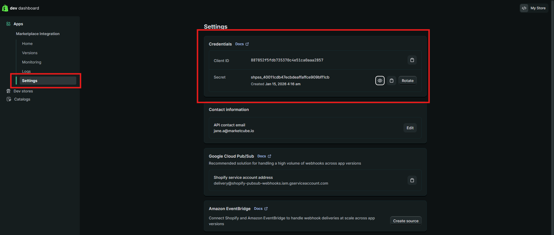This screenshot has width=554, height=235.
Task: Click the Dev stores storefront icon
Action: coord(8,91)
